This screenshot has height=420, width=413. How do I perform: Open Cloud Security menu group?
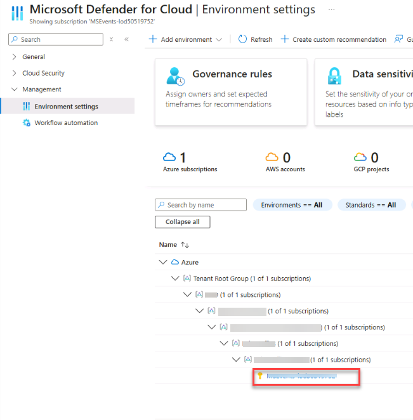(x=43, y=73)
